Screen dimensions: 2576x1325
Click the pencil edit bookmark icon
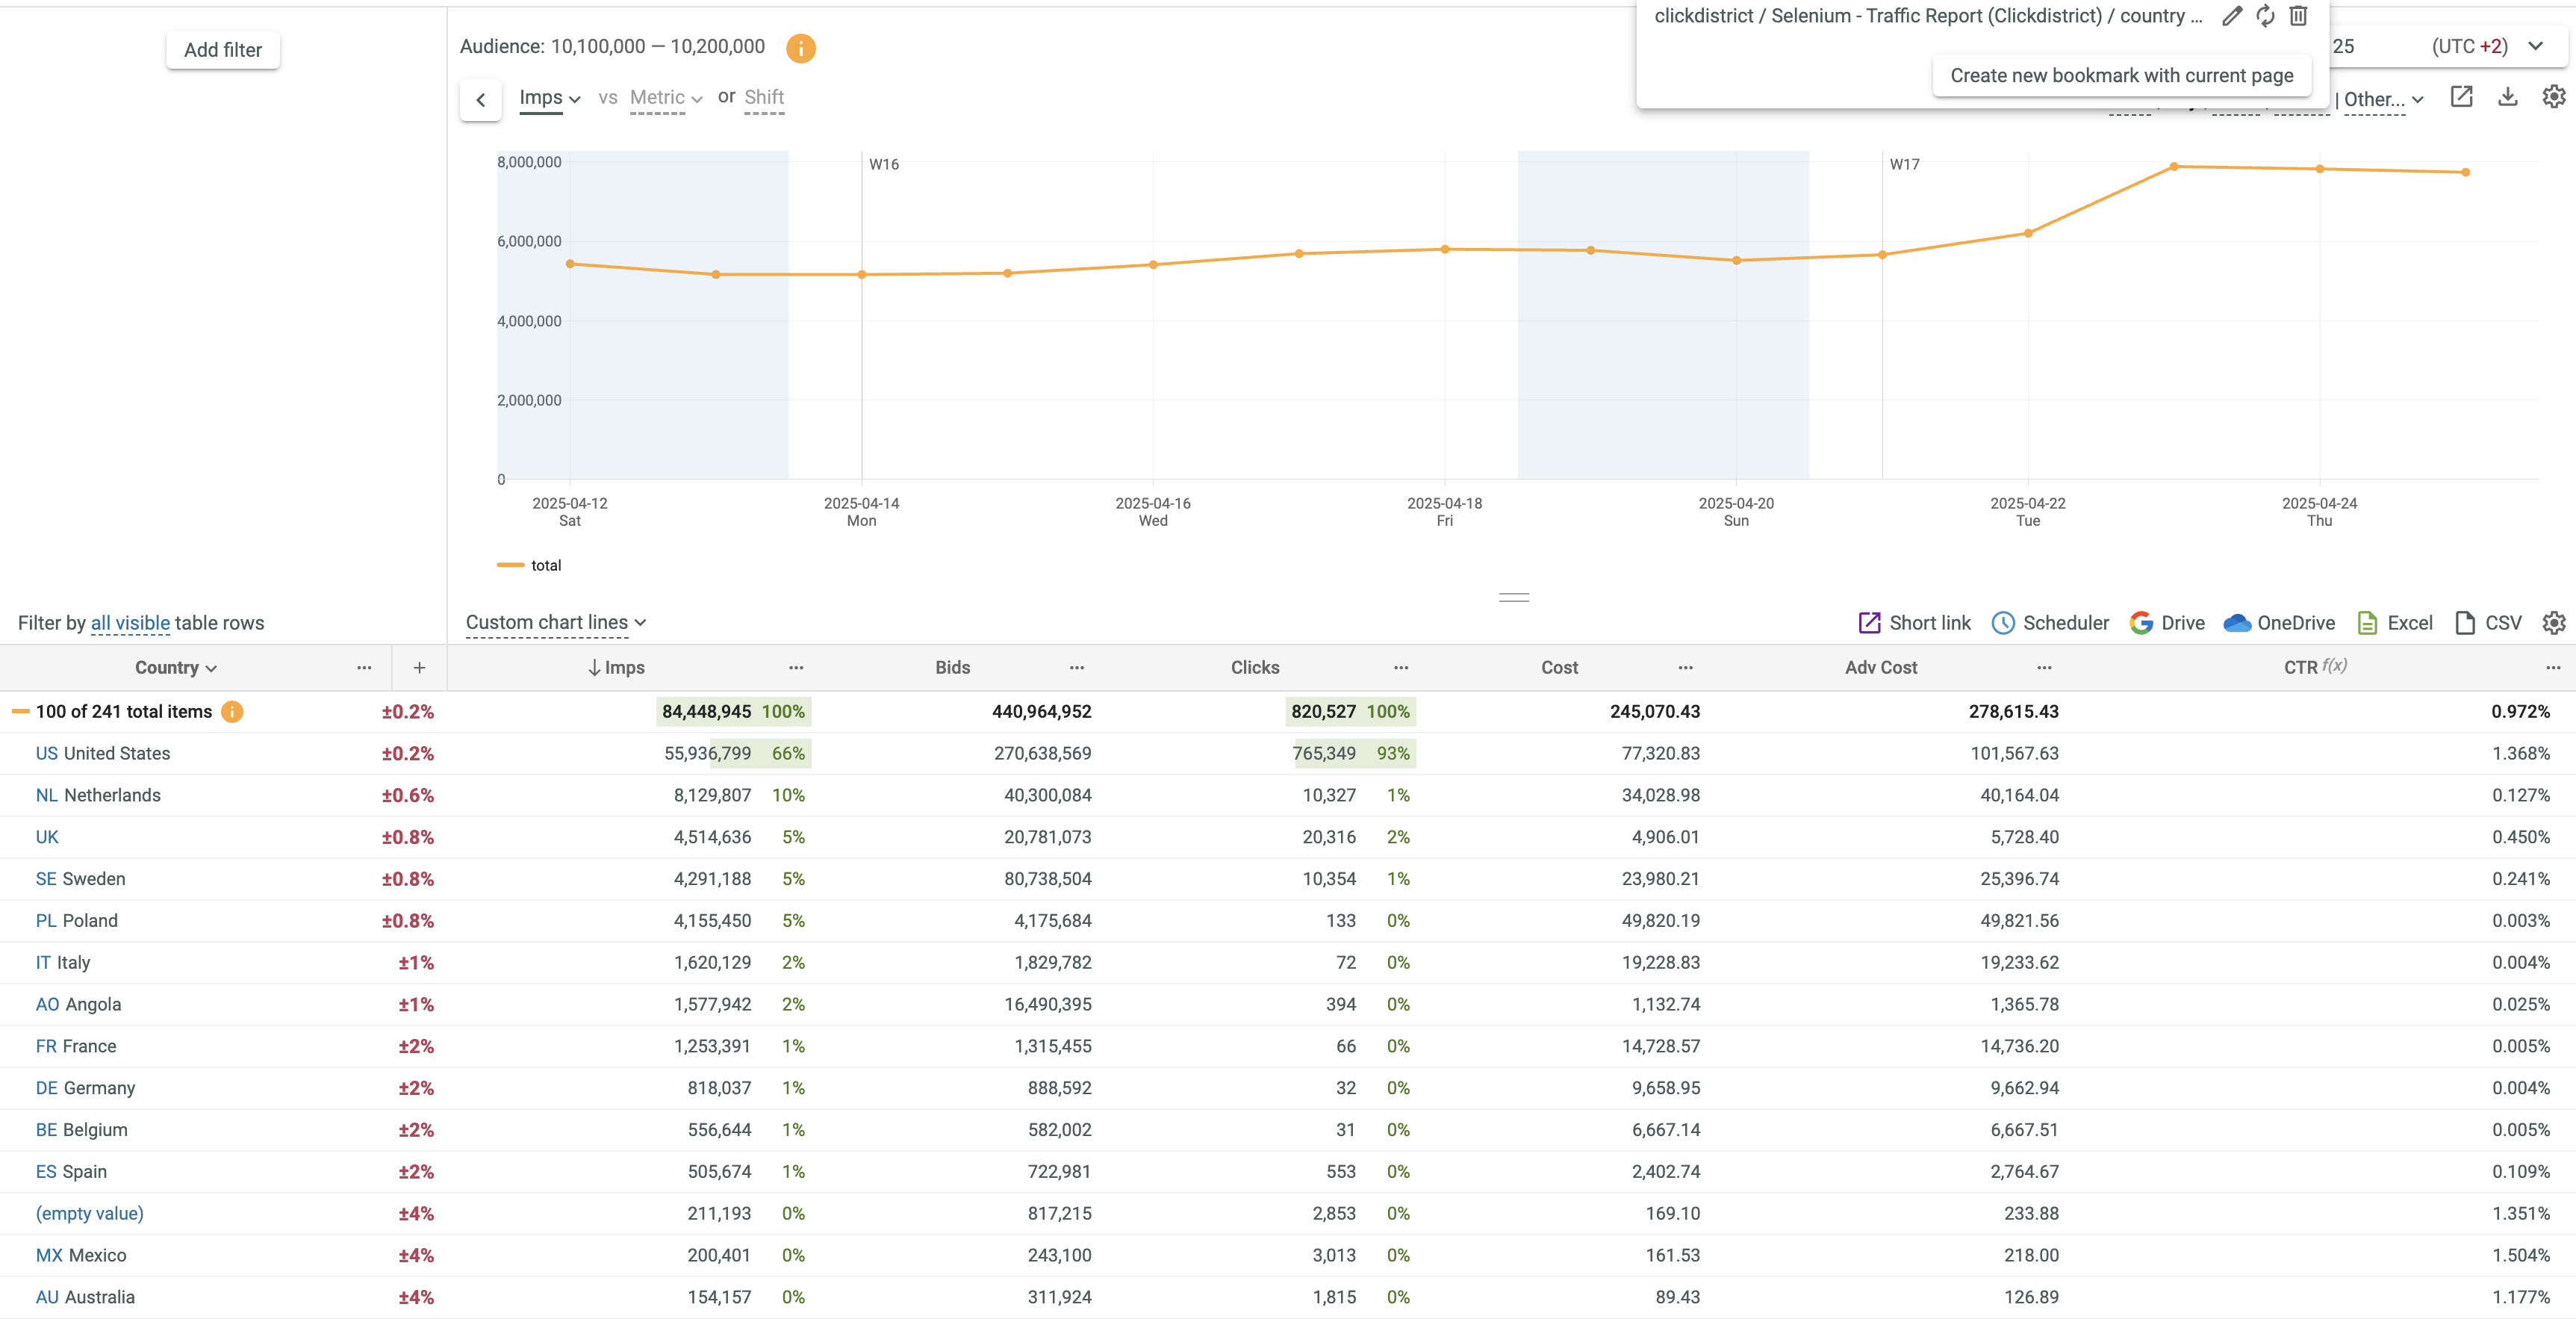[2231, 16]
